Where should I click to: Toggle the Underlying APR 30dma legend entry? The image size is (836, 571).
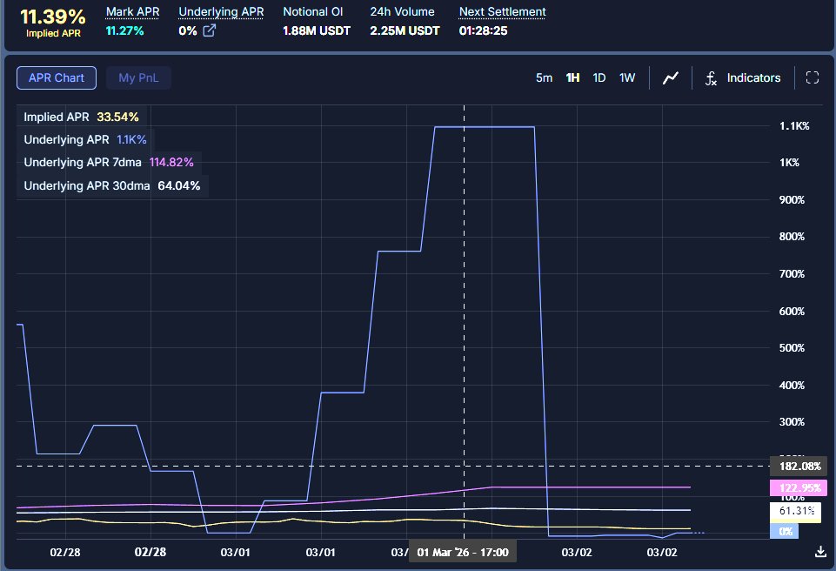click(x=111, y=185)
